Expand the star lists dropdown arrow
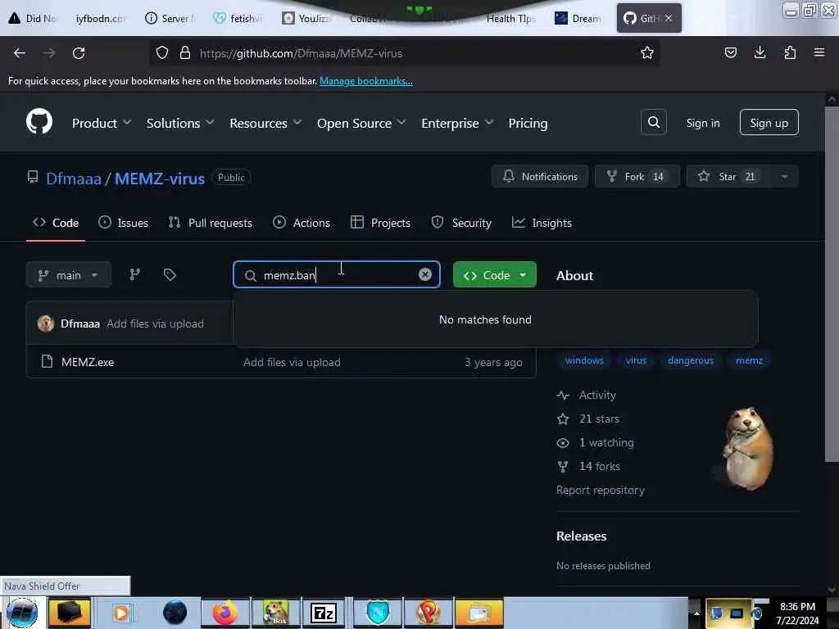Image resolution: width=839 pixels, height=629 pixels. tap(784, 177)
